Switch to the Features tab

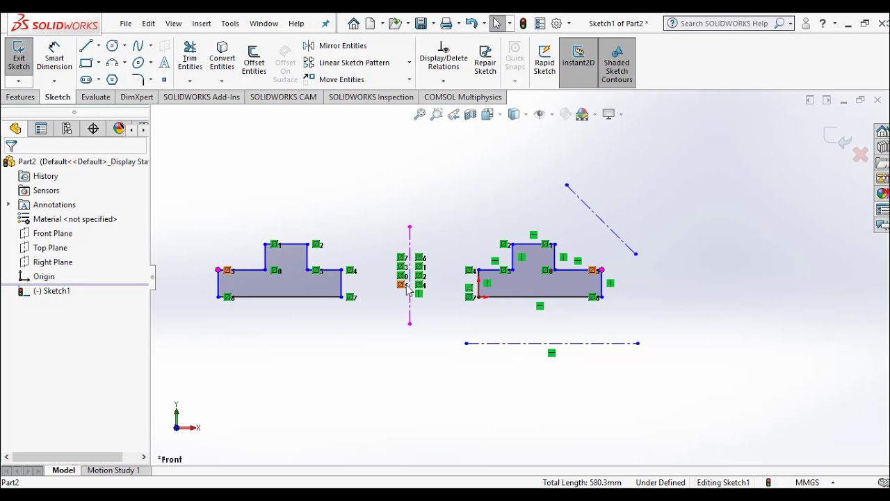20,97
